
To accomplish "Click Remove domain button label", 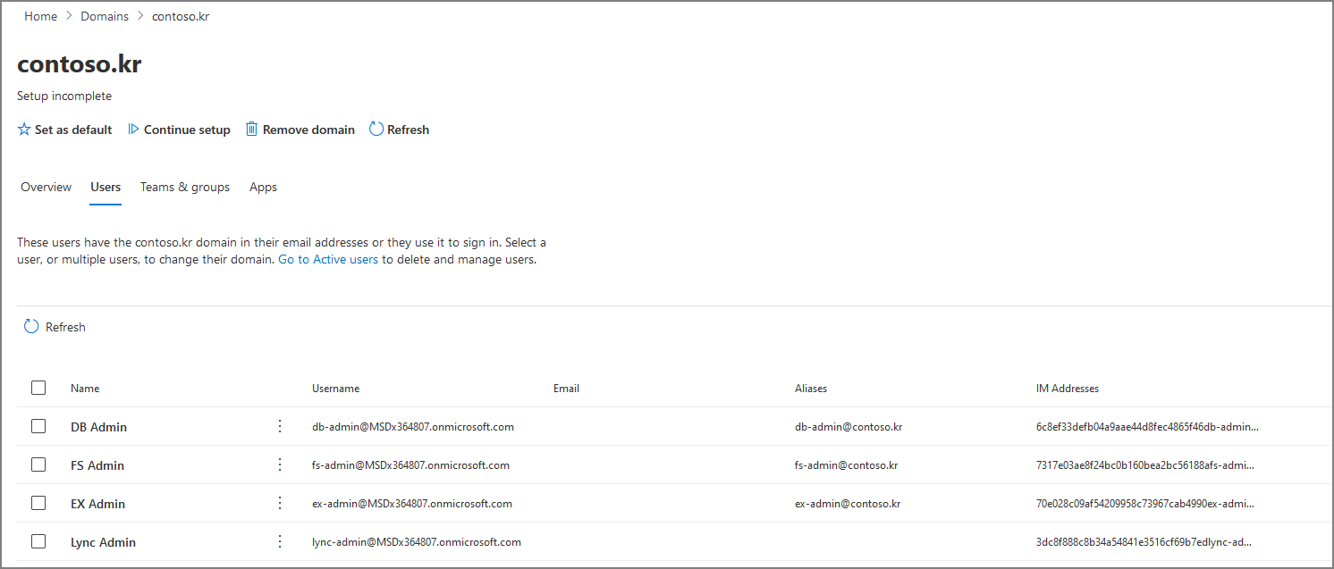I will tap(308, 130).
